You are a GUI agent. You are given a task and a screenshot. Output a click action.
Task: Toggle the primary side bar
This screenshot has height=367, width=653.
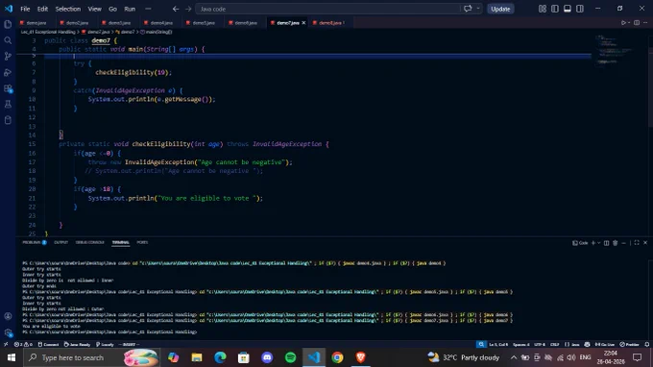point(555,9)
